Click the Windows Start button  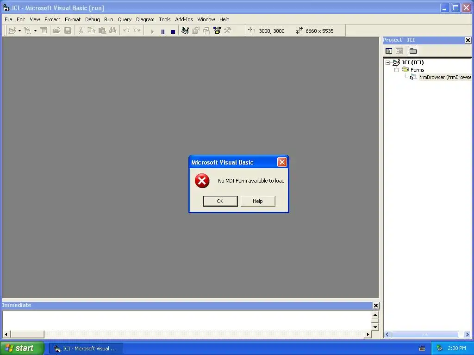[22, 348]
